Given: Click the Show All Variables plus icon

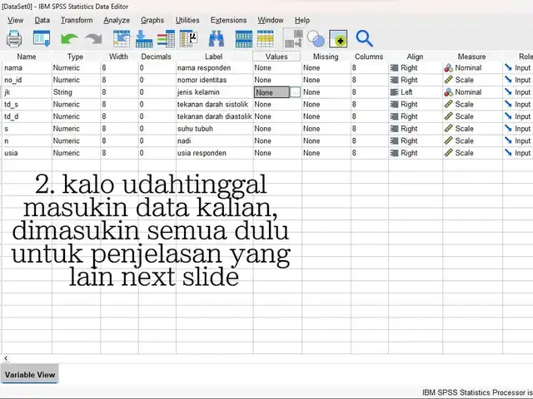Looking at the screenshot, I should 338,38.
